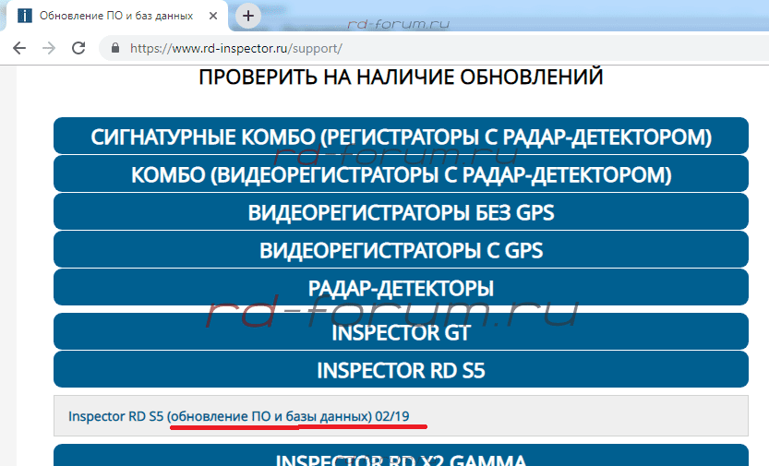Expand 'ВИДЕОРЕГИСТРАТОРЫ БЕЗ GPS' section
The height and width of the screenshot is (466, 769).
coord(401,211)
